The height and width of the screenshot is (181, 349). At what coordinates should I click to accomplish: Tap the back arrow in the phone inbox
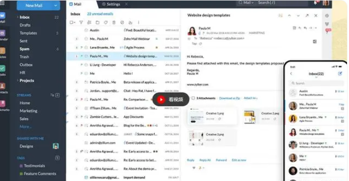pyautogui.click(x=291, y=74)
